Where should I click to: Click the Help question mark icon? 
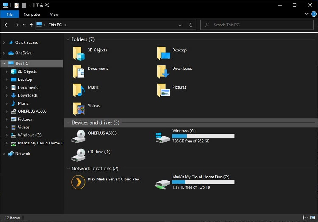point(314,14)
